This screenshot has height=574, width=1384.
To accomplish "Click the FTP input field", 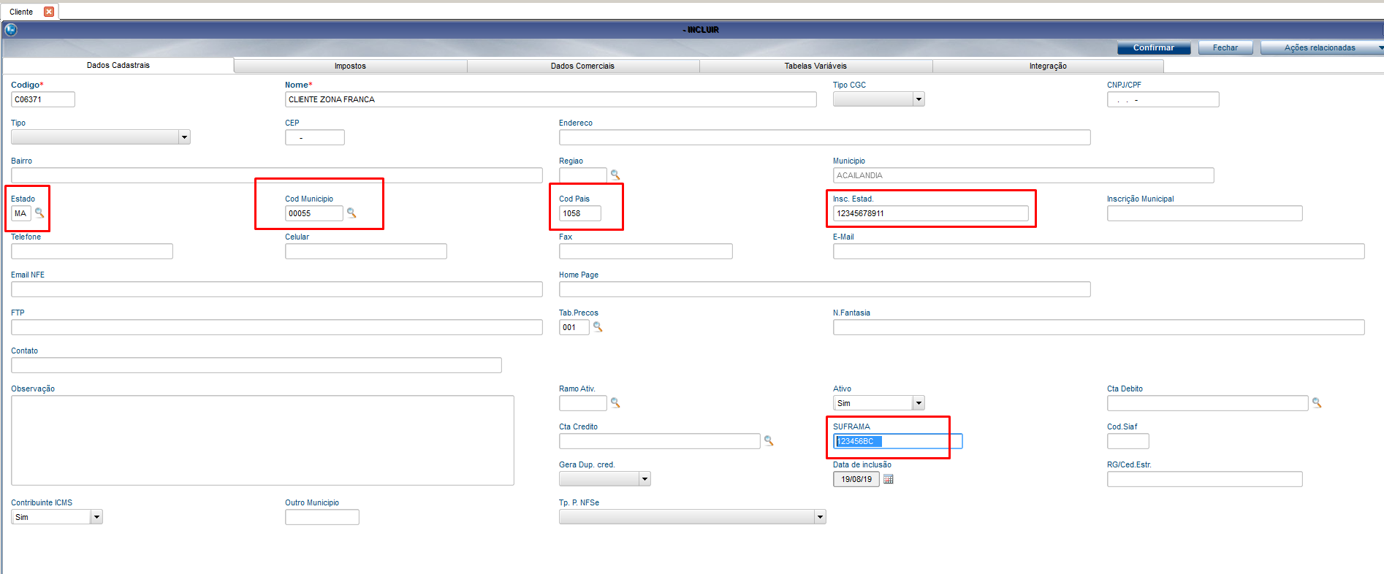I will coord(277,327).
